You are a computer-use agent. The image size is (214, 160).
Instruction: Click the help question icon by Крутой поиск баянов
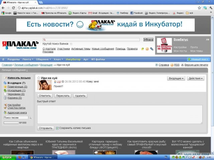point(71,44)
